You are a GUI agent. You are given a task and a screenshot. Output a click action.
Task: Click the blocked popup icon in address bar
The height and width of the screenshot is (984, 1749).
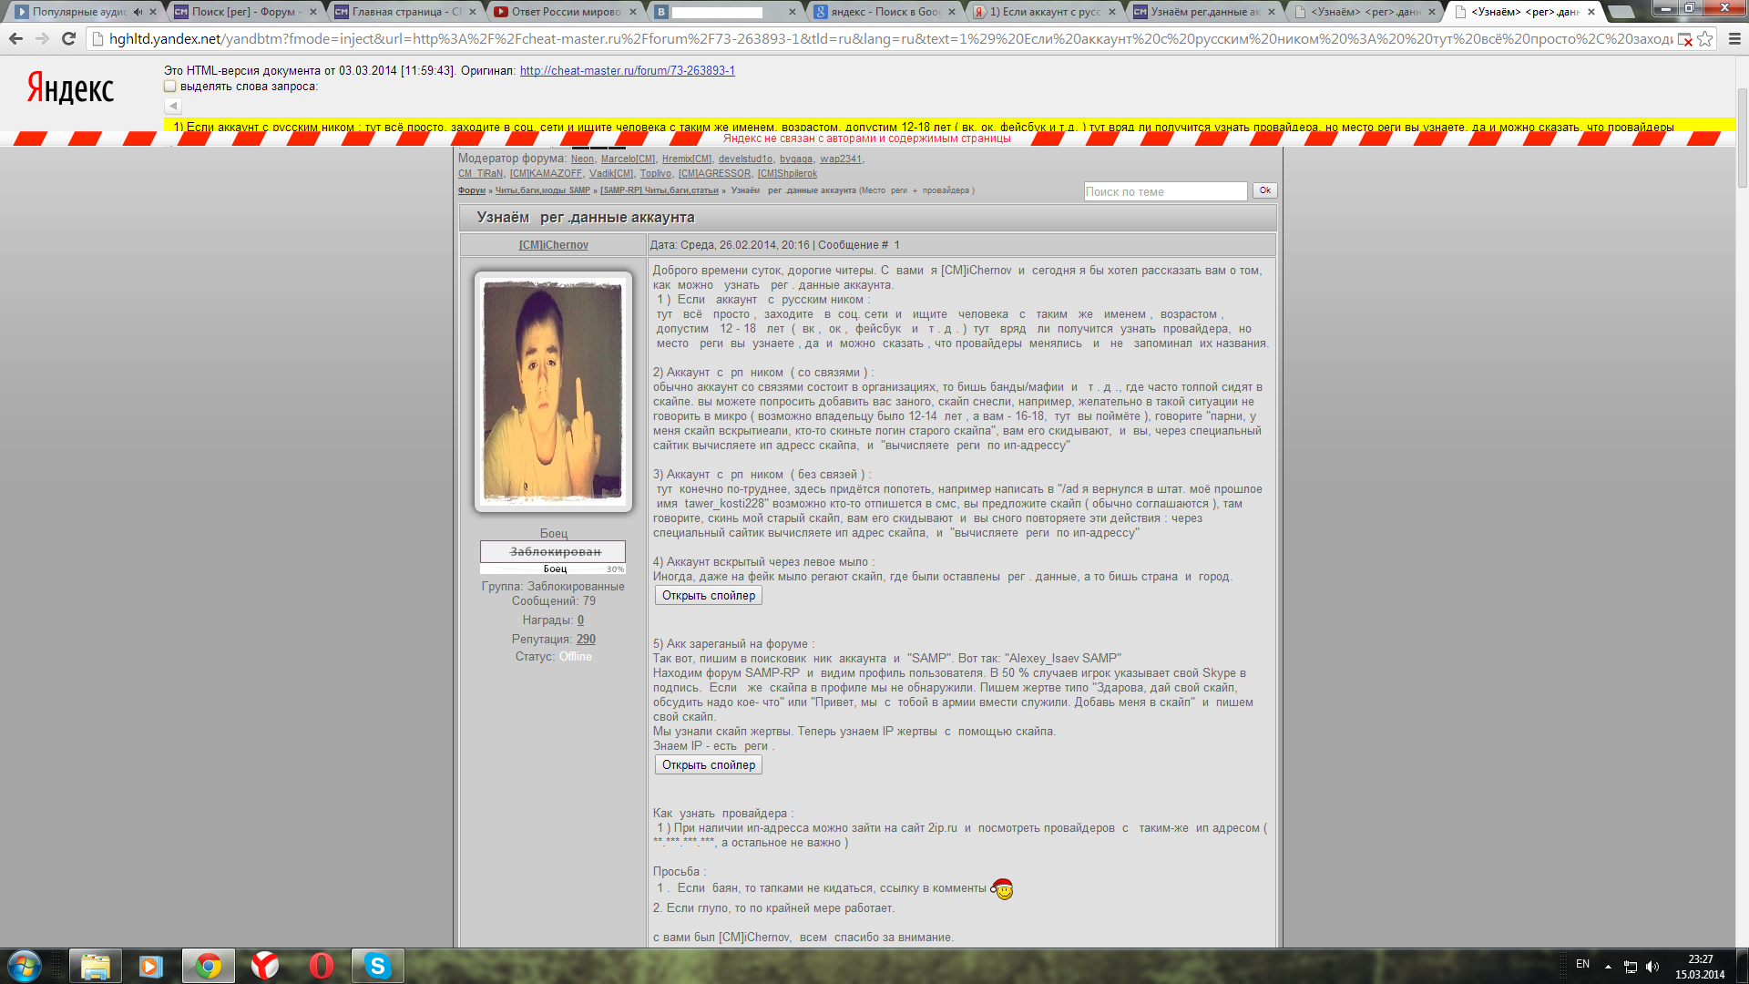coord(1684,39)
